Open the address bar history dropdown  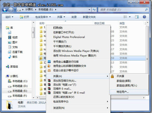click(x=89, y=10)
